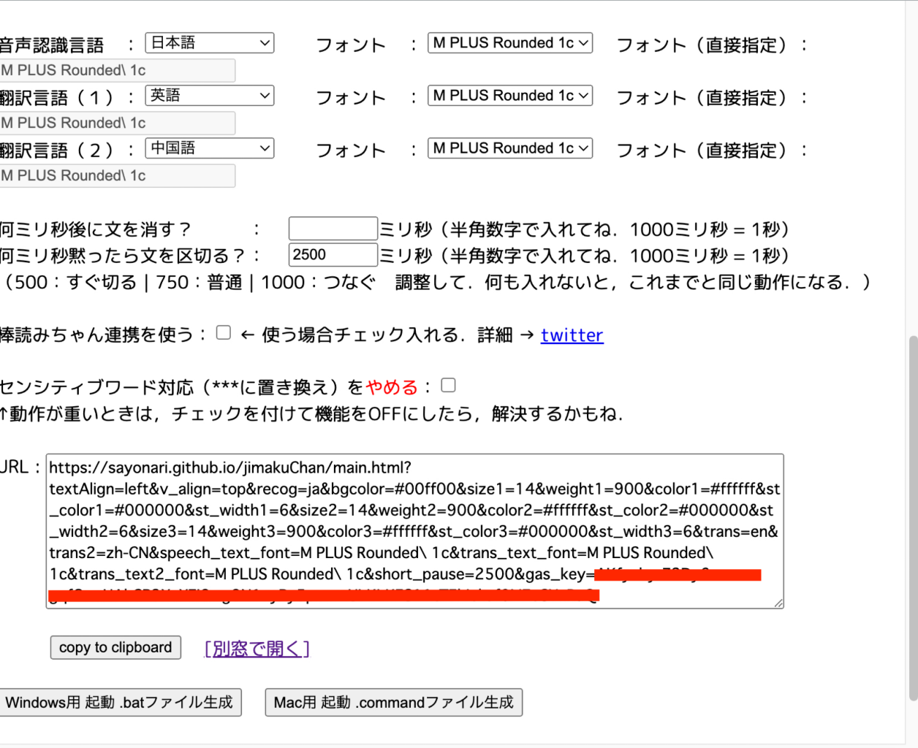Image resolution: width=918 pixels, height=748 pixels.
Task: Click the copy to clipboard button
Action: pos(115,648)
